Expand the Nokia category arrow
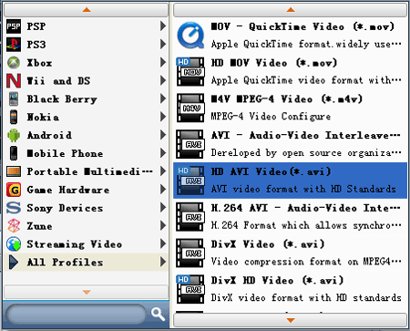 point(163,117)
